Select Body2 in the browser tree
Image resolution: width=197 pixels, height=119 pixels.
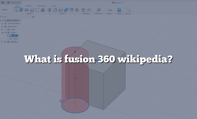[15, 39]
